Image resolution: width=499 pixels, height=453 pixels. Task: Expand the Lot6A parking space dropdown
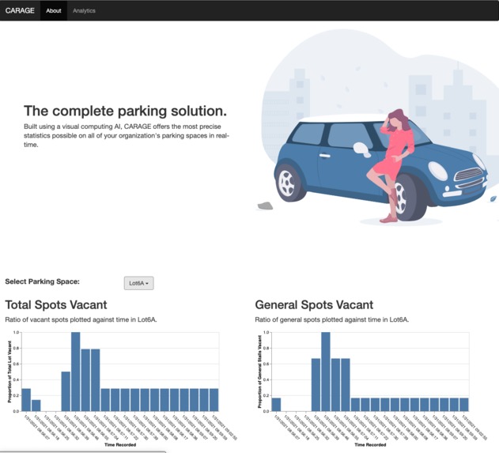[138, 283]
